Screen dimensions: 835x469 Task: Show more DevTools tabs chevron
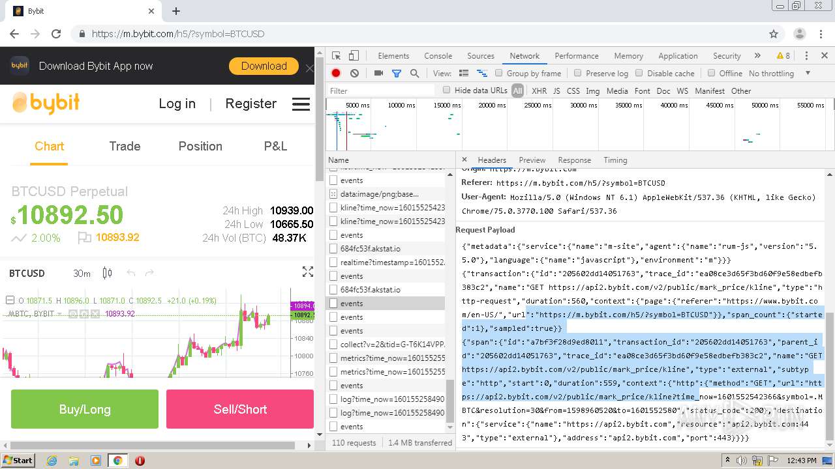757,56
